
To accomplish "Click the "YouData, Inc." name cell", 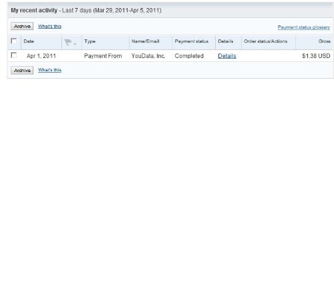I will [148, 56].
